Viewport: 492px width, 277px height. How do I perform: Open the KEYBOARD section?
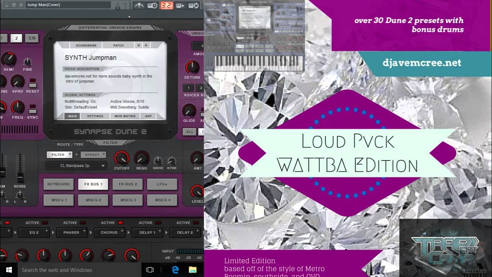[58, 184]
